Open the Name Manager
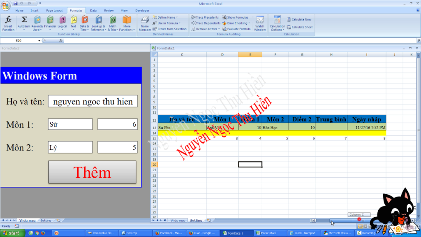421x237 pixels. (x=145, y=23)
